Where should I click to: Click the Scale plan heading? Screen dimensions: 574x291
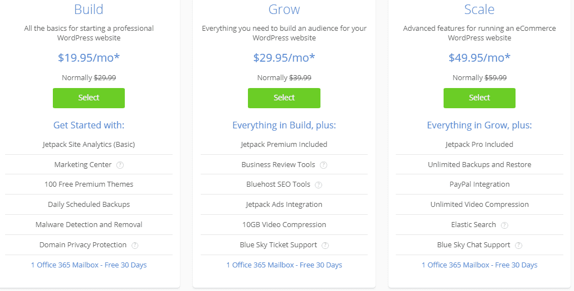(479, 10)
